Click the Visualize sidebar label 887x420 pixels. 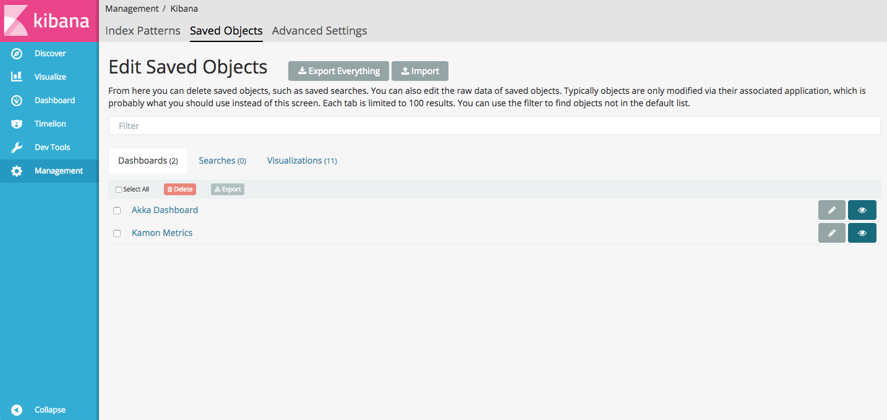tap(50, 77)
